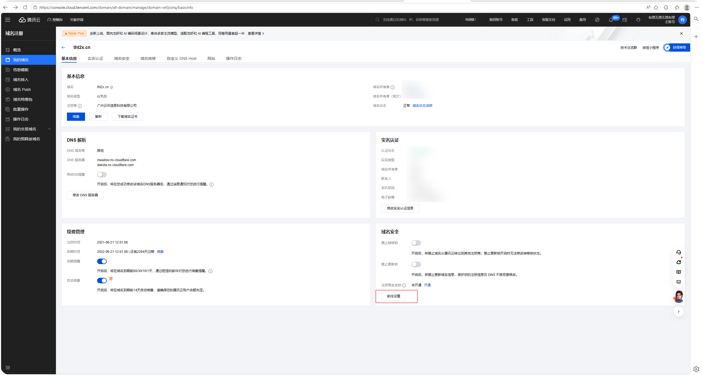Open 操作日志 tab
The image size is (702, 375).
point(233,58)
